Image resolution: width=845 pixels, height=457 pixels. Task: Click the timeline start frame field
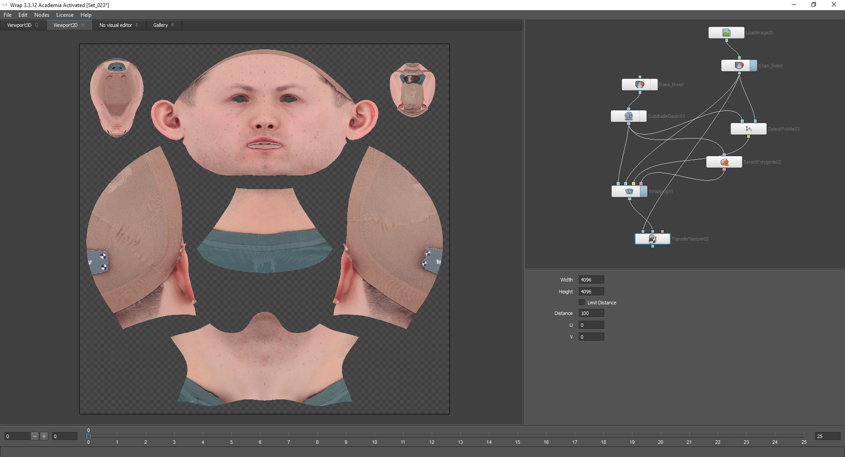pyautogui.click(x=17, y=436)
